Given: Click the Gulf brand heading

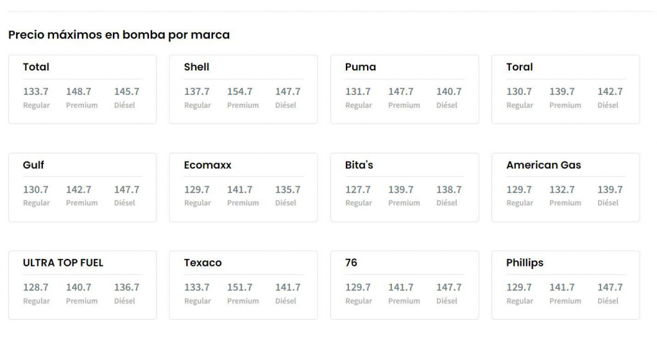Looking at the screenshot, I should 33,165.
